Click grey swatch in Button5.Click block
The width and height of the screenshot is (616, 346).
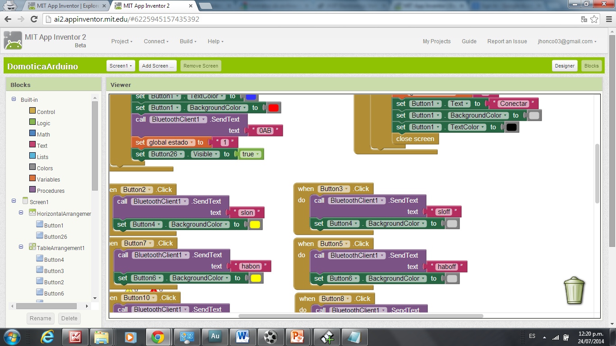pos(452,278)
